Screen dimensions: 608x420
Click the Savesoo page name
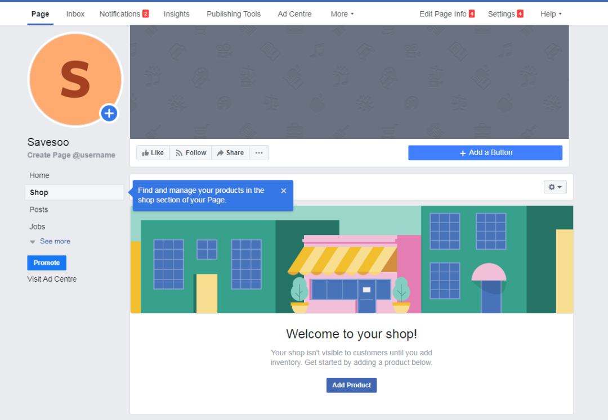click(48, 142)
